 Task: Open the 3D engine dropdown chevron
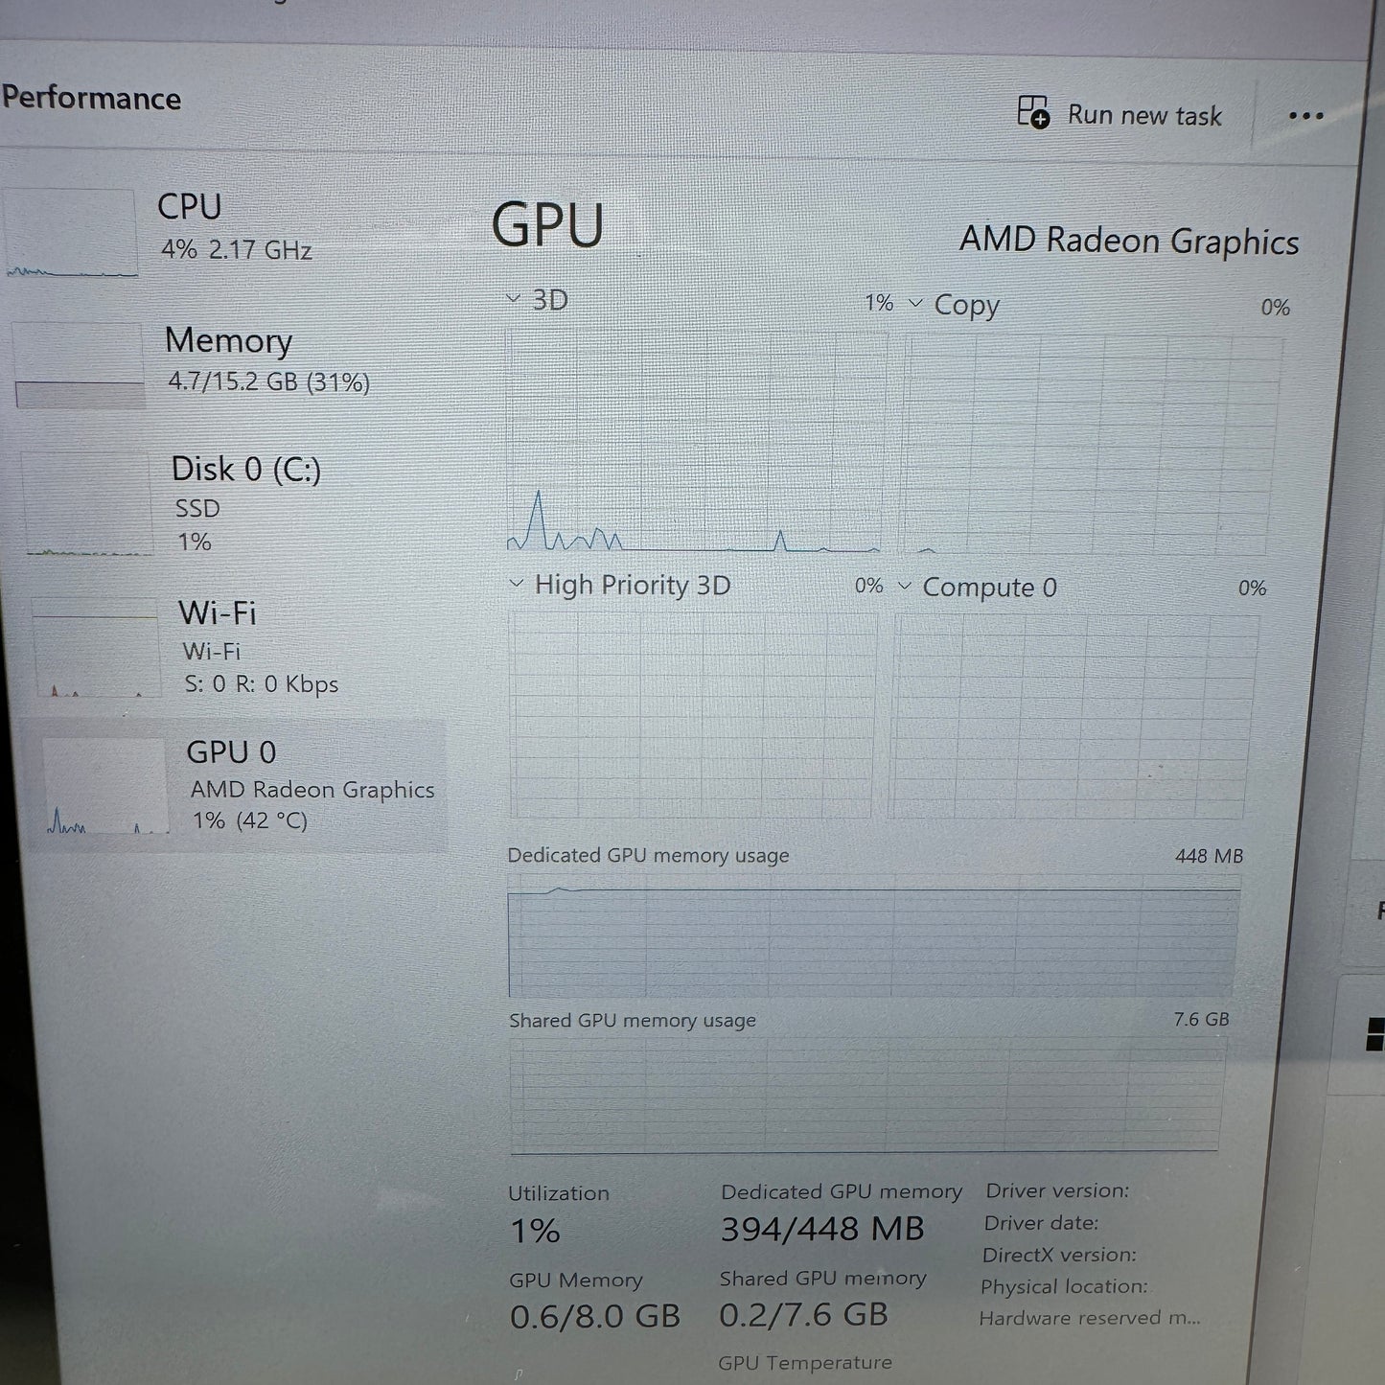point(513,298)
